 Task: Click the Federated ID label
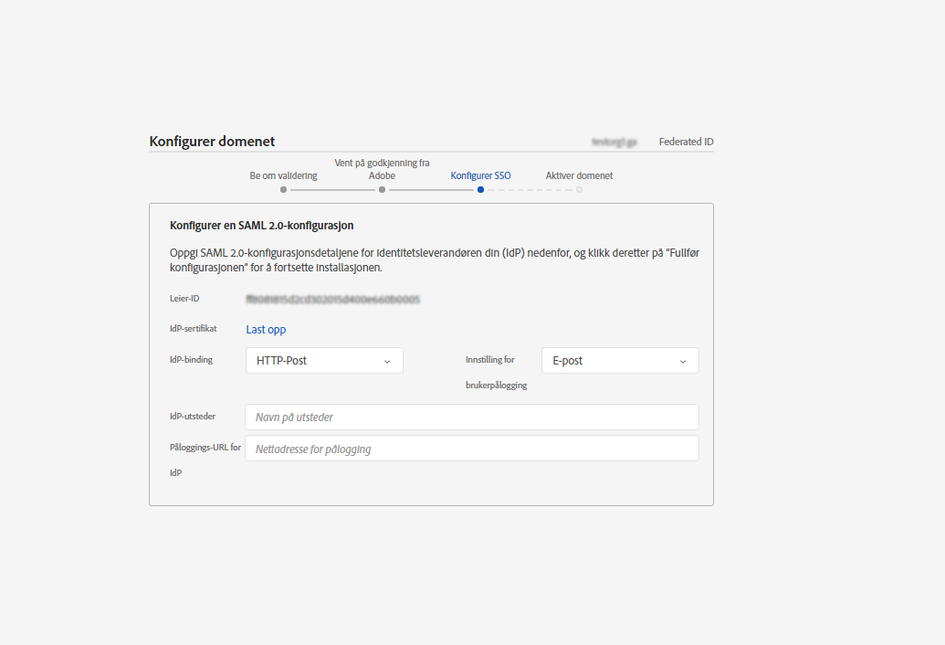point(686,142)
